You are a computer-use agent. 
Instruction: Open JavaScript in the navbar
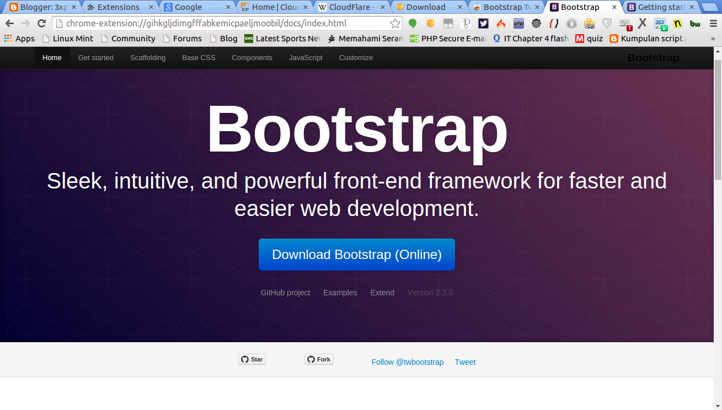pyautogui.click(x=306, y=58)
